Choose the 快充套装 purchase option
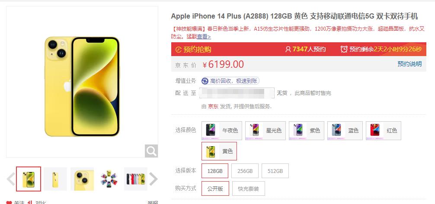Image resolution: width=435 pixels, height=204 pixels. [x=249, y=188]
